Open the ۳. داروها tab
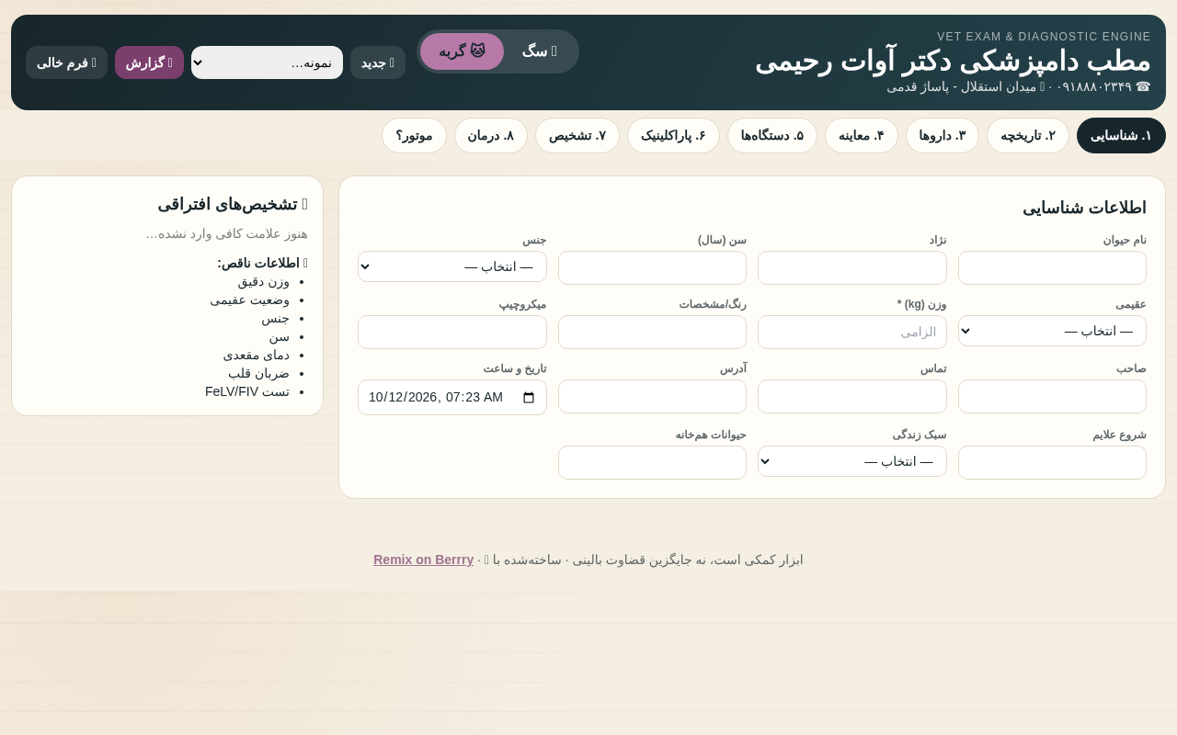 click(x=943, y=135)
